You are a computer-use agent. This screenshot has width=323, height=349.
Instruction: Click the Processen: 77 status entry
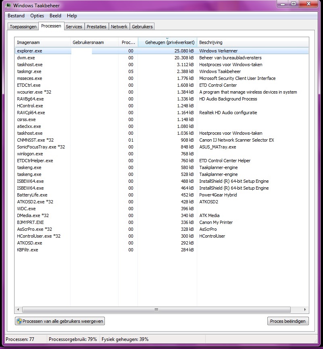click(20, 339)
